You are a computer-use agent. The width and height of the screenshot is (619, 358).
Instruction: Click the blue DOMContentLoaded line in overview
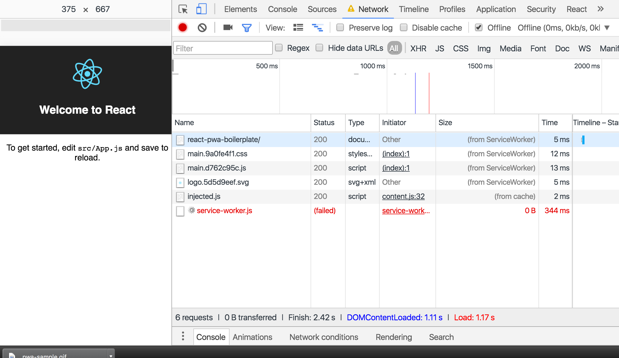[x=415, y=93]
